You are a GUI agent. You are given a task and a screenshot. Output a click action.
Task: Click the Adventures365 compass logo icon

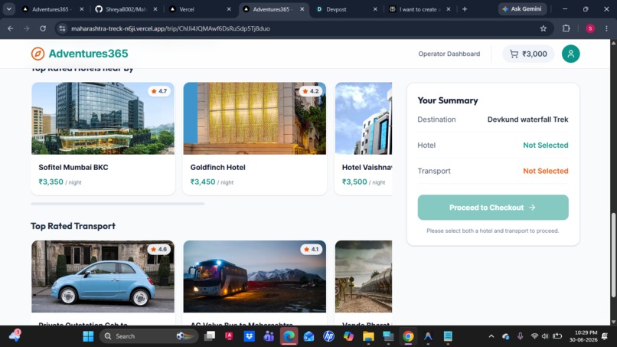click(x=38, y=54)
